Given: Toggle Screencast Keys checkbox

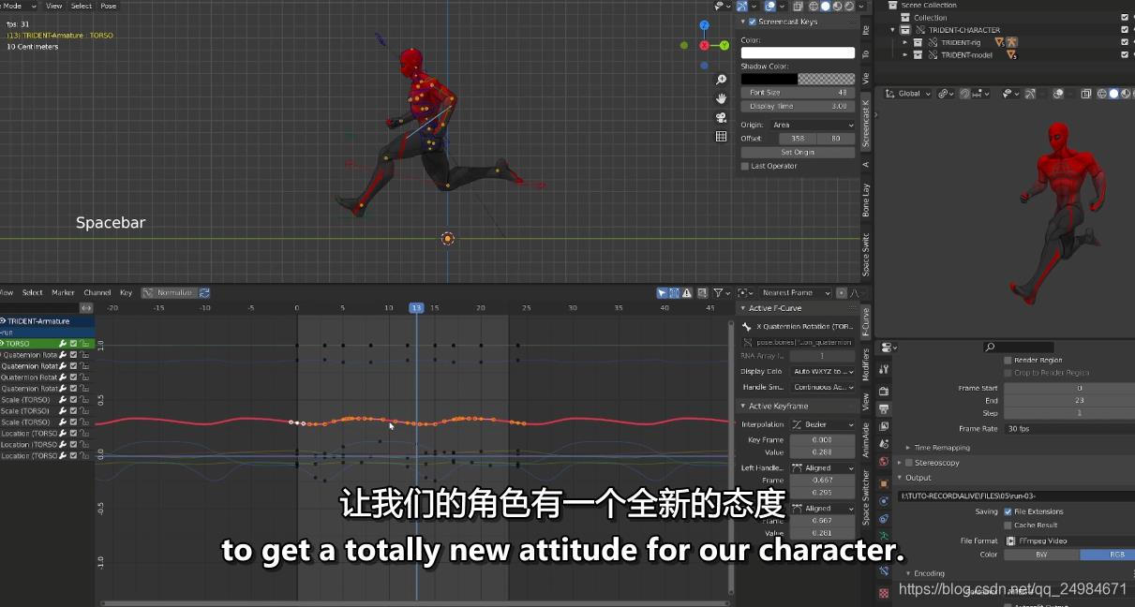Looking at the screenshot, I should point(752,22).
